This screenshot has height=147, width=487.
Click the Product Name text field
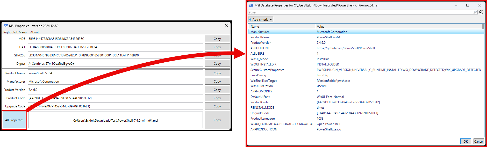point(115,73)
